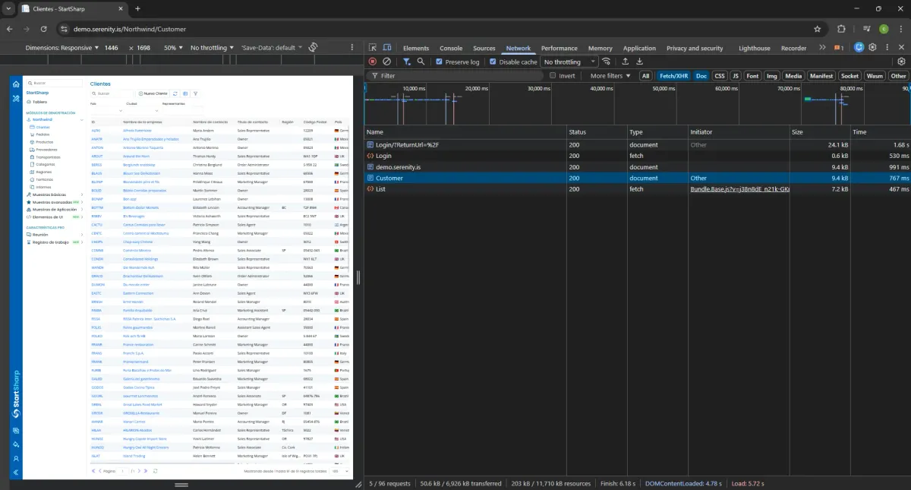This screenshot has width=911, height=490.
Task: Refresh the Clientes grid
Action: point(175,93)
